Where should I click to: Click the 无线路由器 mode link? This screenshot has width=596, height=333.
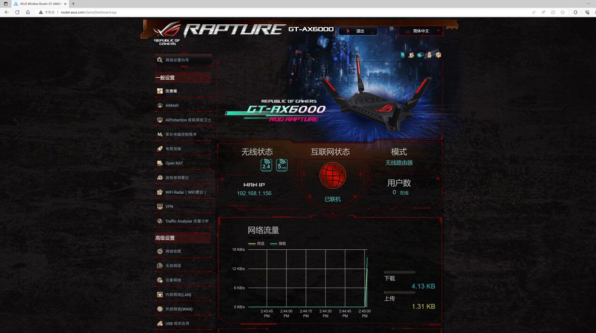pos(399,162)
